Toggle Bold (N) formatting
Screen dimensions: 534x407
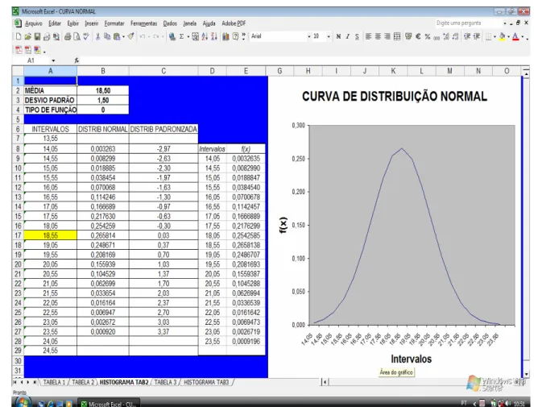pyautogui.click(x=338, y=36)
